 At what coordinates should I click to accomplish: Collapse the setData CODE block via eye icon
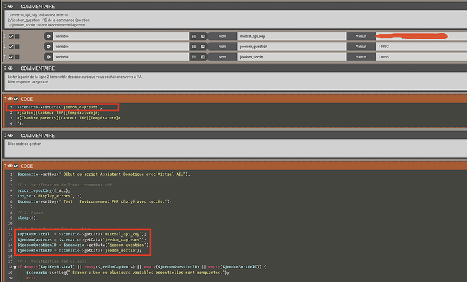10,99
